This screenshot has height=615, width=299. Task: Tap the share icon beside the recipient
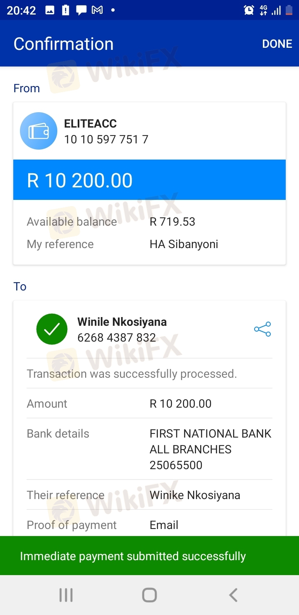[262, 329]
